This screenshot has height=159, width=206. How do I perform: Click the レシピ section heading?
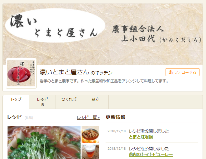[x=14, y=117]
